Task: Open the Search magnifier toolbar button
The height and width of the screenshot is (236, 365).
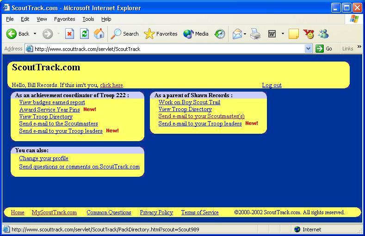Action: pyautogui.click(x=124, y=34)
